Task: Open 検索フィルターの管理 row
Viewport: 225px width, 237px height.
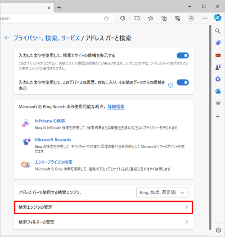Action: pos(103,222)
